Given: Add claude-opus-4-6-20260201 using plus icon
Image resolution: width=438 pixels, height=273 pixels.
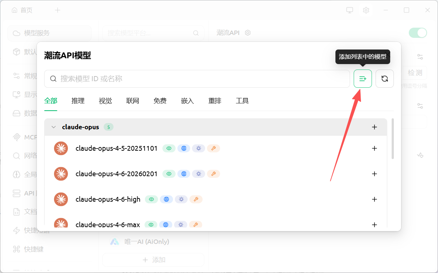Looking at the screenshot, I should click(374, 174).
